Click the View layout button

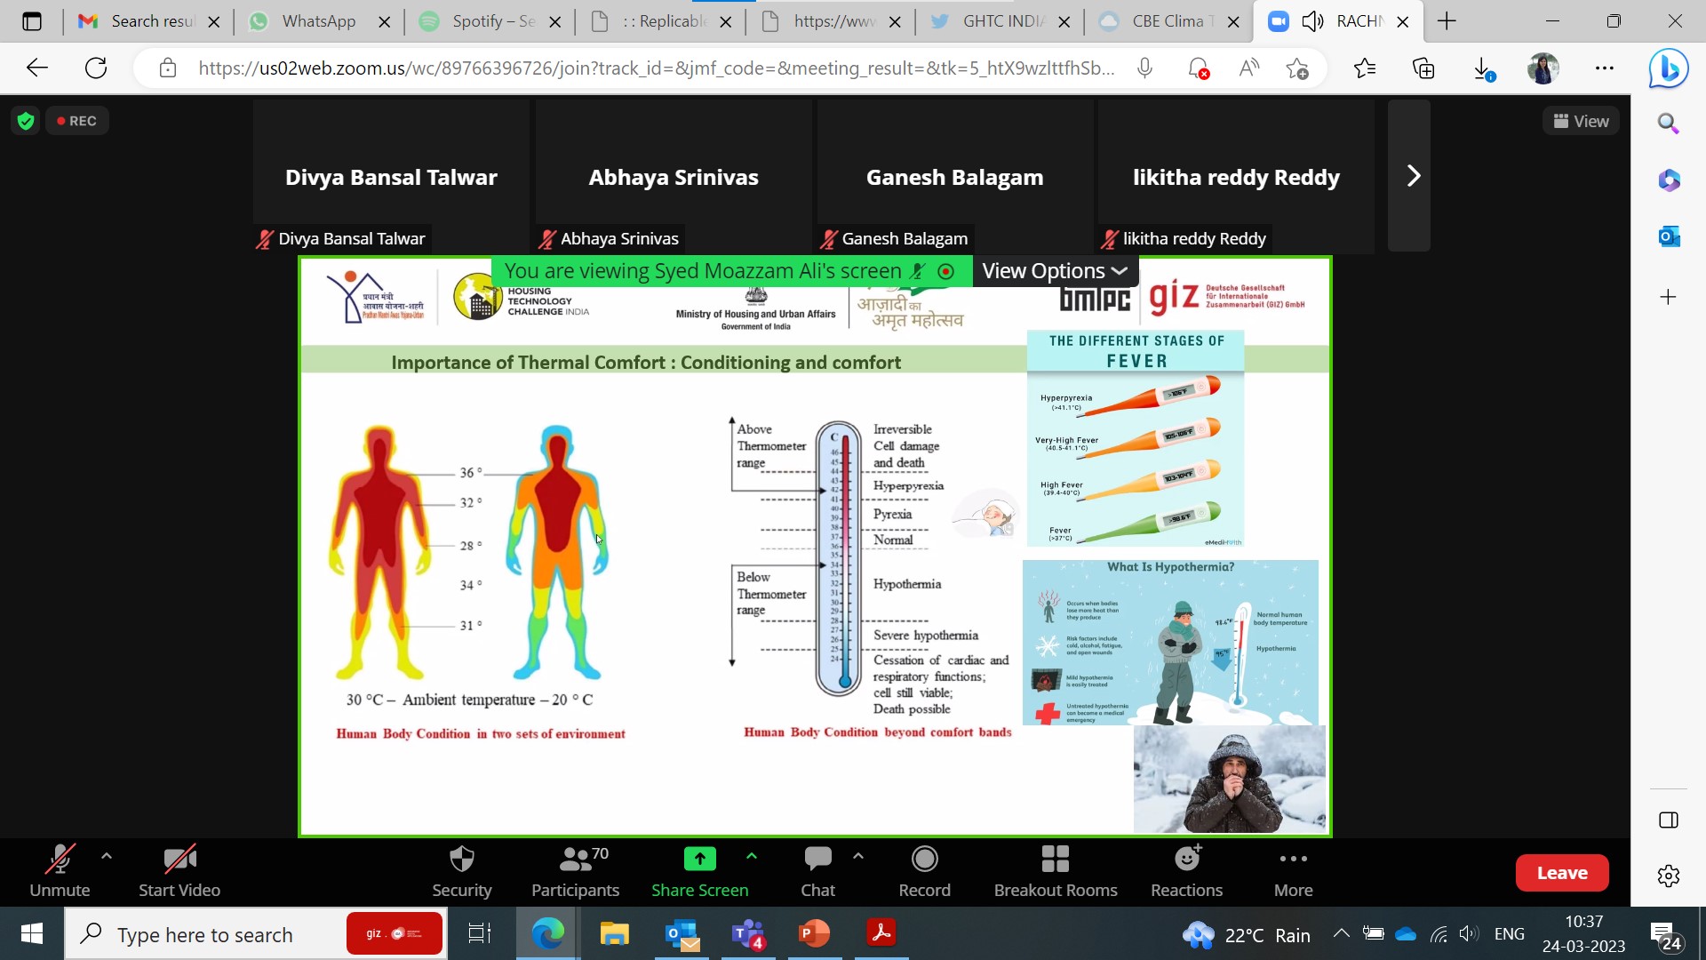pos(1581,121)
